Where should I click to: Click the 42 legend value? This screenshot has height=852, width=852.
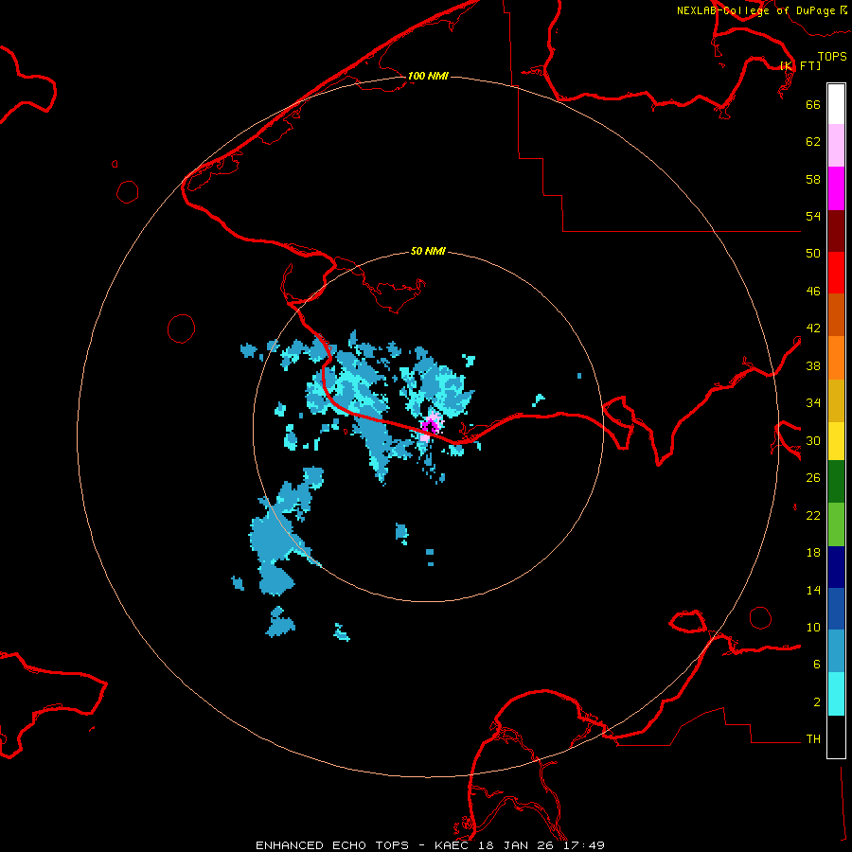coord(813,328)
